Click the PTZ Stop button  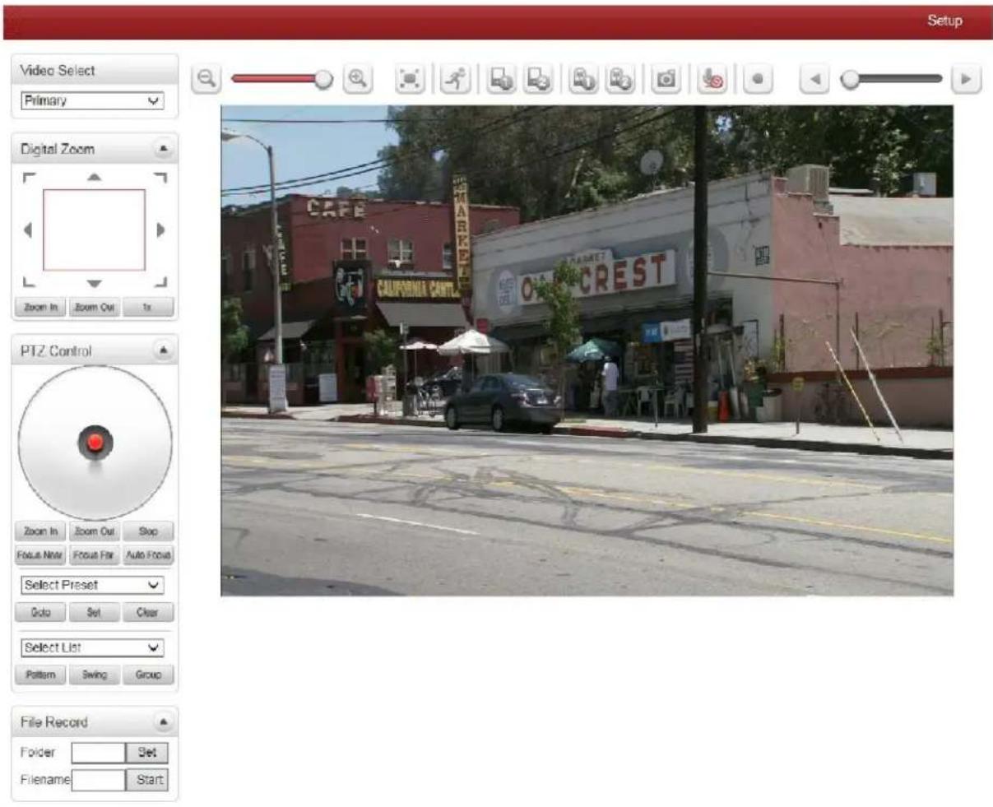pyautogui.click(x=148, y=531)
